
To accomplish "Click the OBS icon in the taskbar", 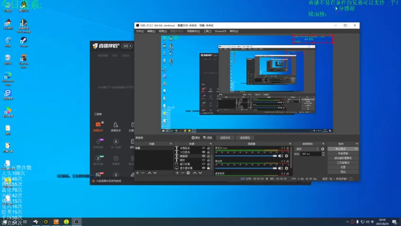I will coord(77,222).
